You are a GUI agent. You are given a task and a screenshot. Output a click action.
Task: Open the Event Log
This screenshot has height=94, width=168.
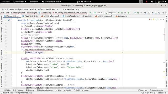pos(143,90)
